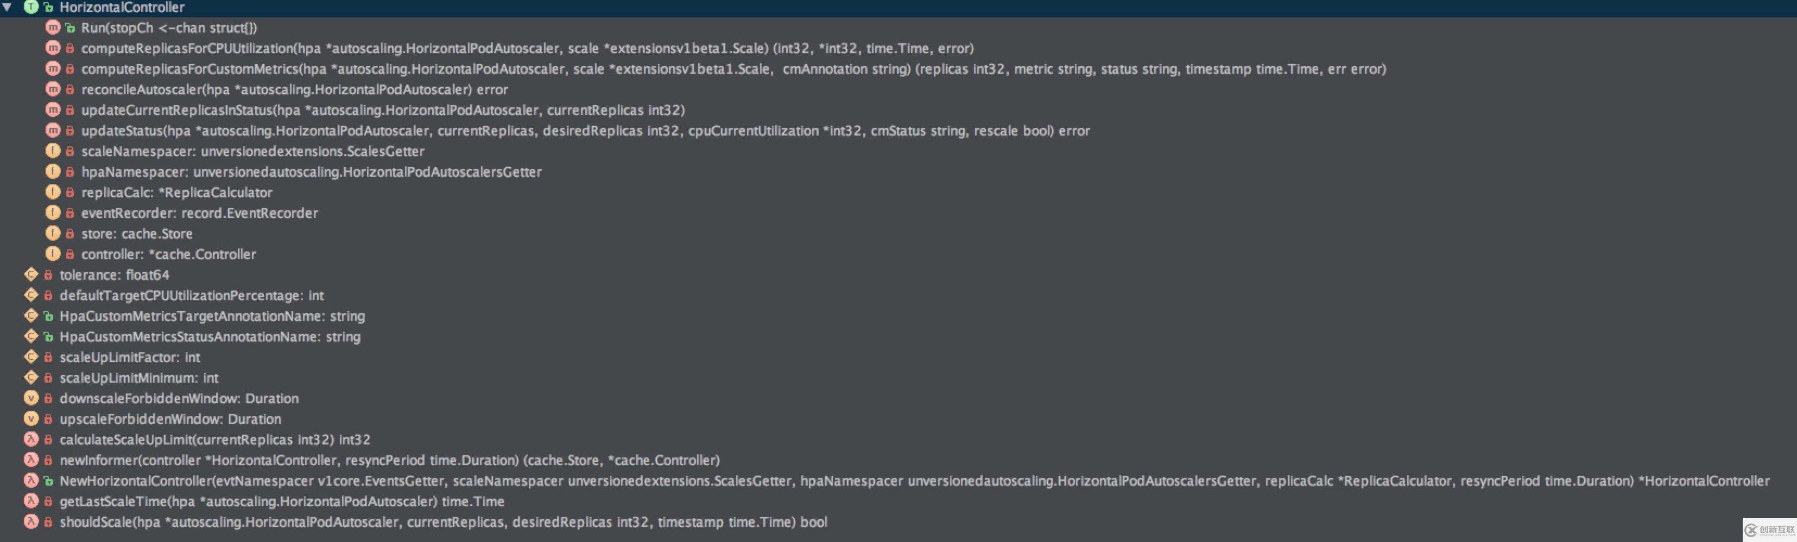
Task: Select reconcileAutoscaler method row
Action: (294, 90)
